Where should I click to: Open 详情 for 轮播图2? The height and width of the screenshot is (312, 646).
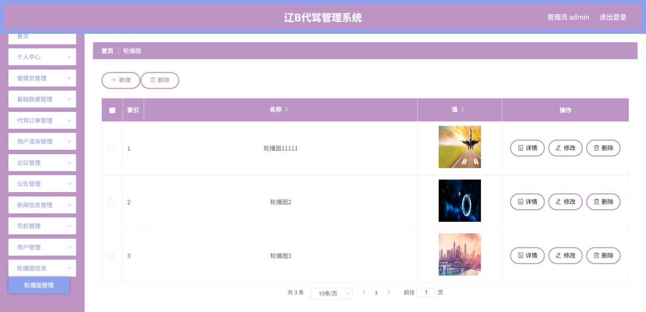point(527,202)
